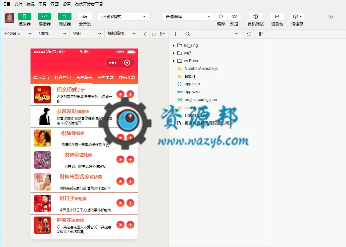Viewport: 346px width, 247px height.
Task: Toggle the 编辑器 editor panel button
Action: (45, 16)
